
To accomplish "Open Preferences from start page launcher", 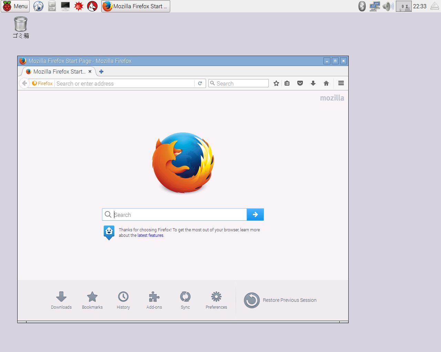I will [x=216, y=300].
